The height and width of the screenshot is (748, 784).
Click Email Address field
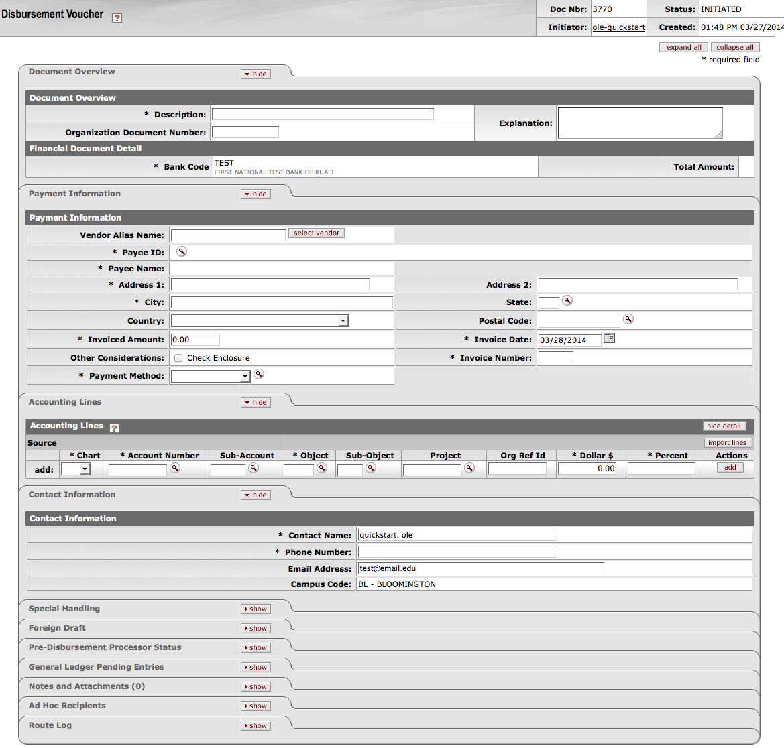point(481,568)
